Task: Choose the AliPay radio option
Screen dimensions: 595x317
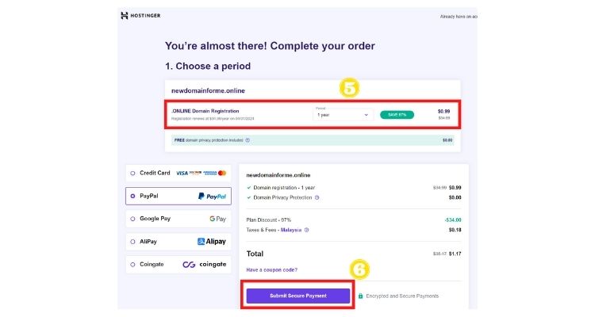Action: click(132, 242)
